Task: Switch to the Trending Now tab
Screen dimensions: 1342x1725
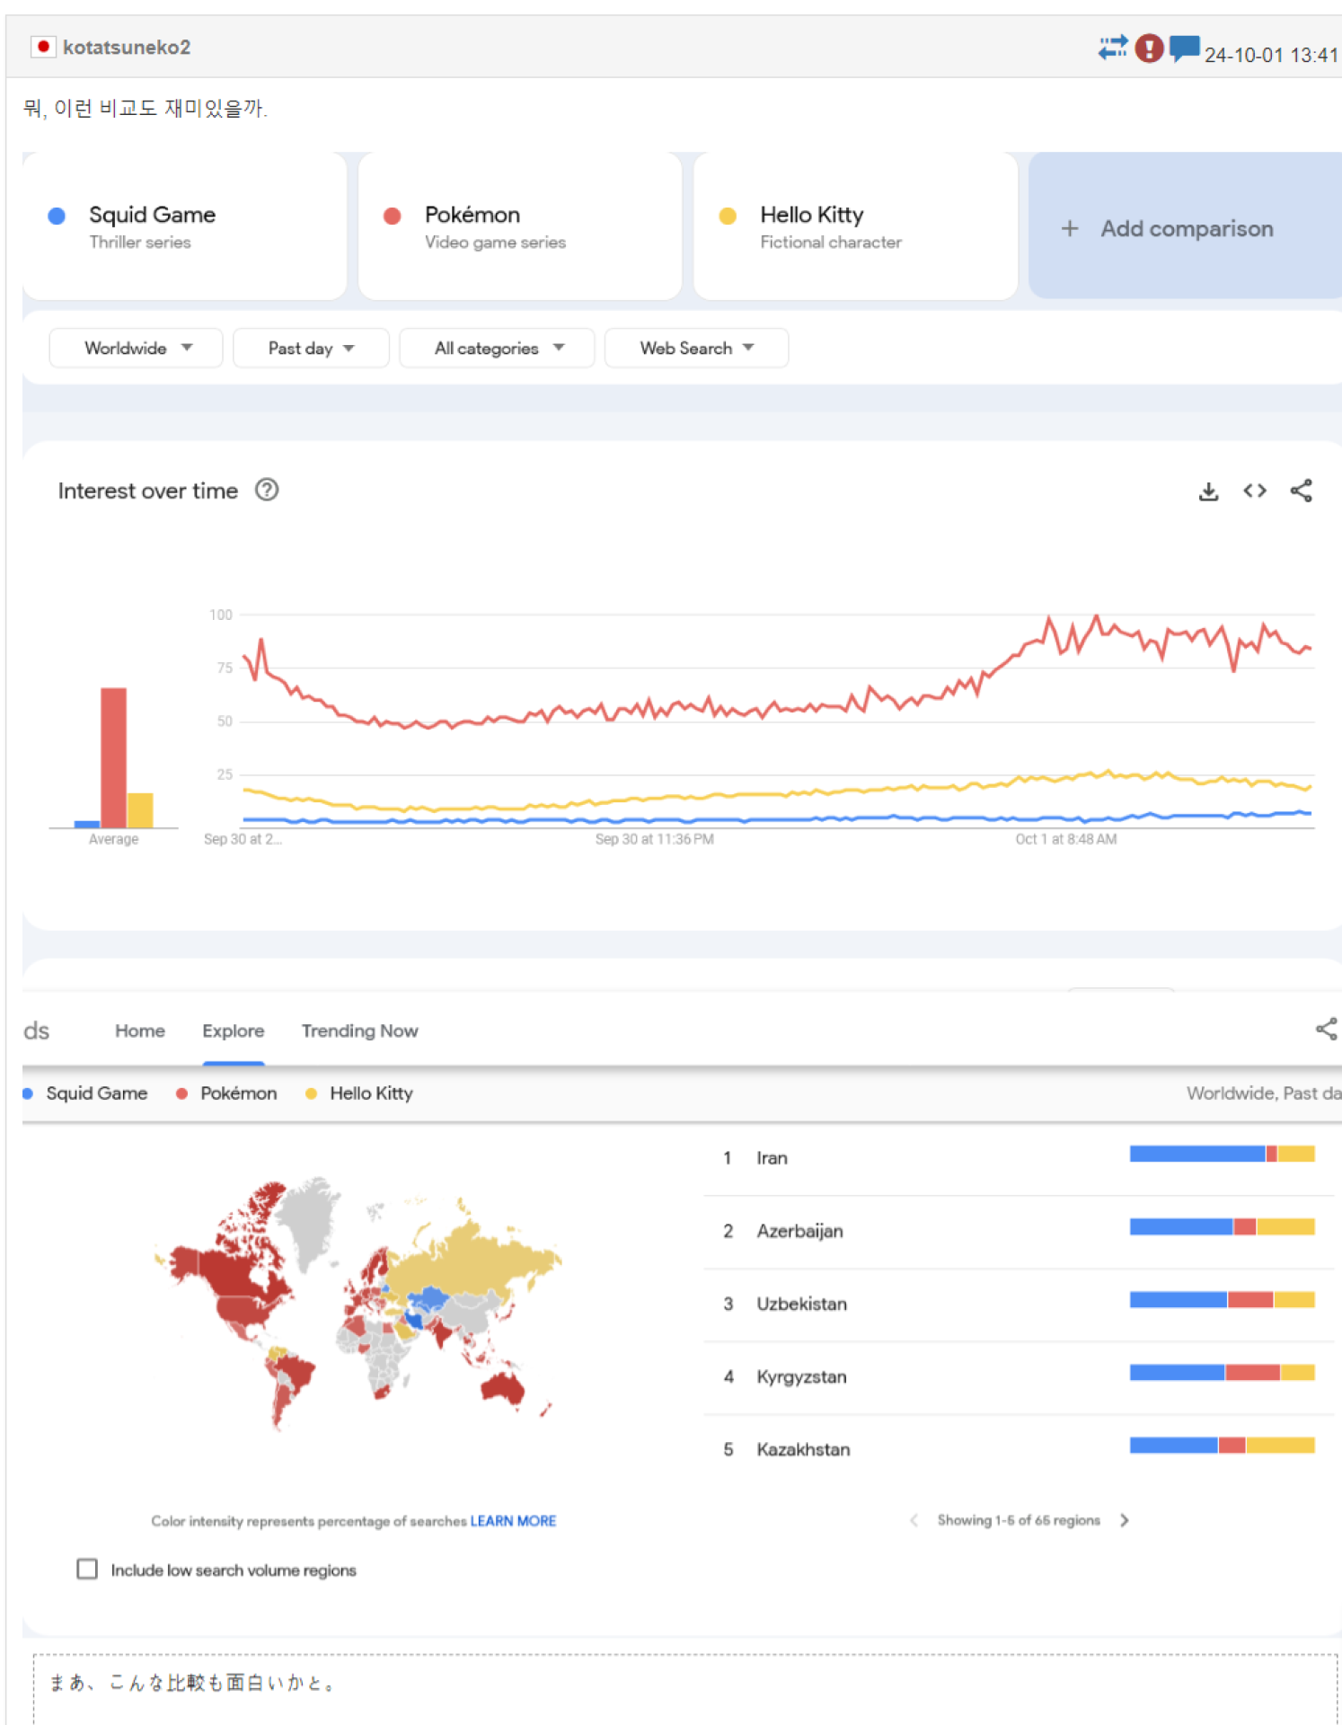Action: [x=359, y=1031]
